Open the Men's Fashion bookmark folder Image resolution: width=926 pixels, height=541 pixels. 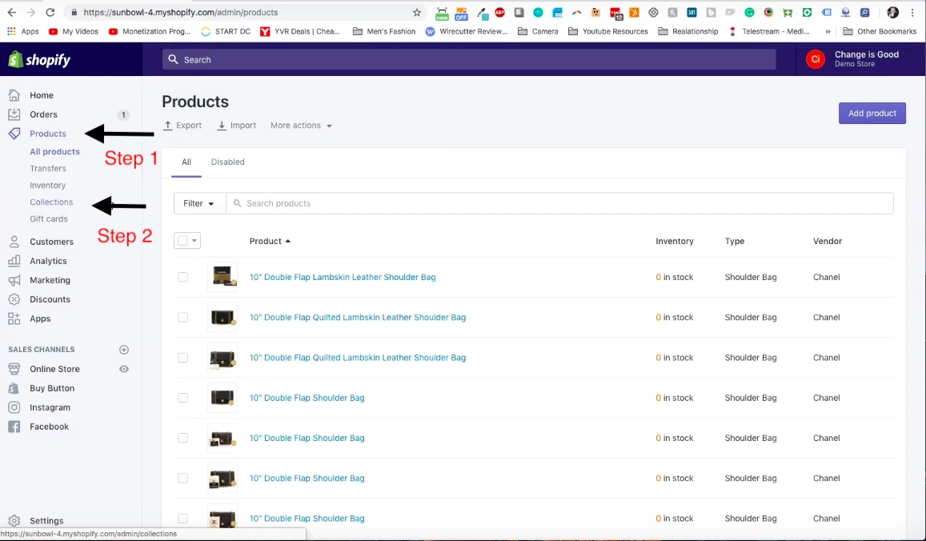click(384, 31)
